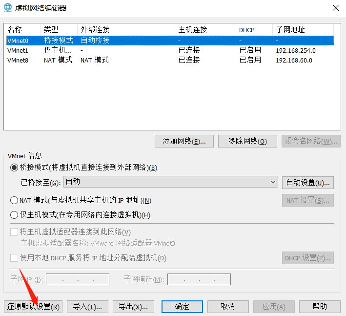
Task: Open NAT 设置(S)... button
Action: click(308, 200)
